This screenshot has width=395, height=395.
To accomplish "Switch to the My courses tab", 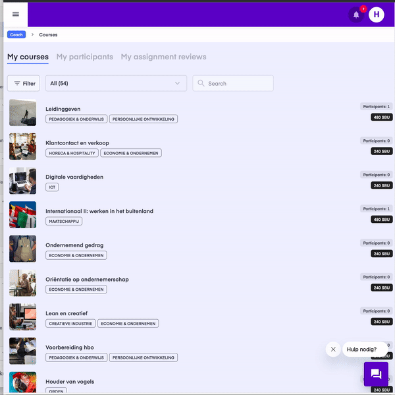I will click(28, 57).
